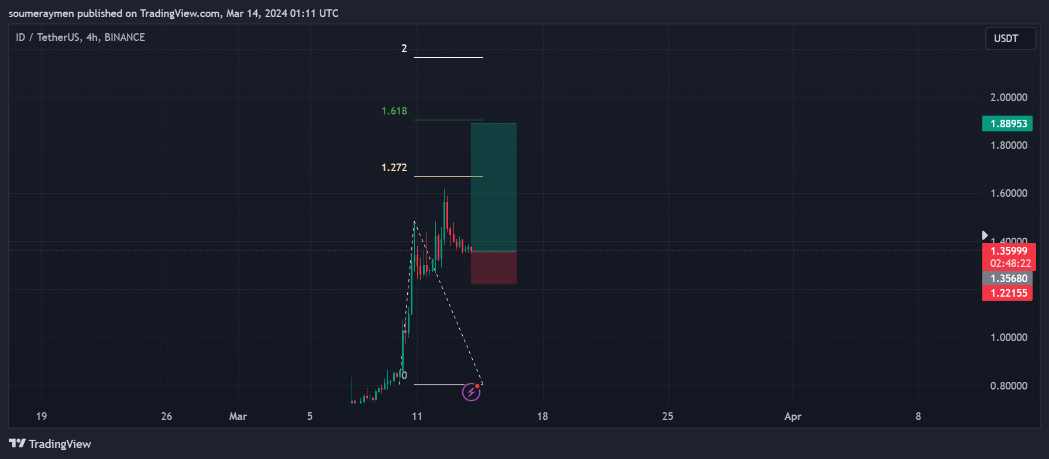This screenshot has width=1049, height=459.
Task: Click the Fibonacci 0 level label
Action: pos(404,376)
